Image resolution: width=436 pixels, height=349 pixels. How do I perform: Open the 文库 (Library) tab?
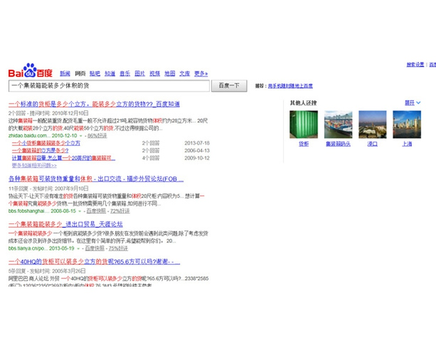click(x=184, y=73)
